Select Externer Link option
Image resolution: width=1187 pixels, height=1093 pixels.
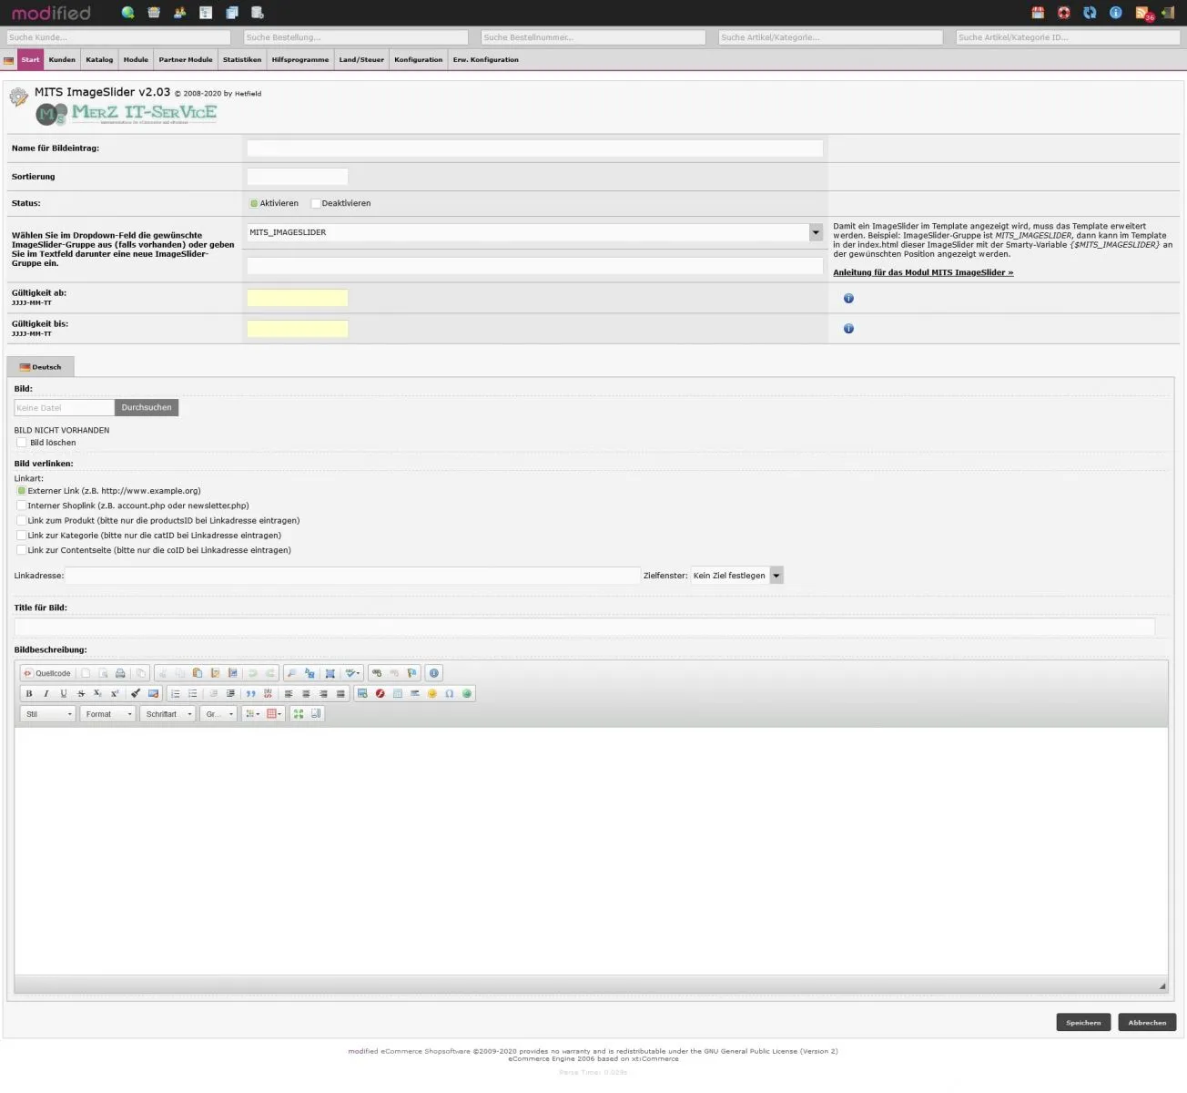(22, 491)
